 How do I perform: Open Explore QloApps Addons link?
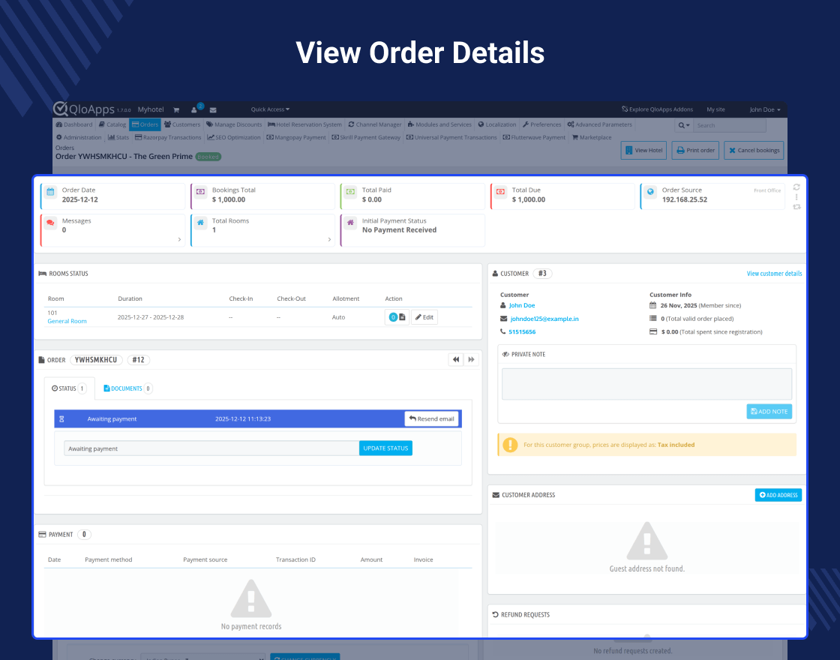tap(657, 109)
